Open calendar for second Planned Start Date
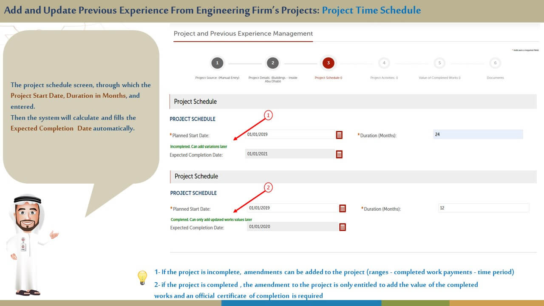 pos(343,208)
